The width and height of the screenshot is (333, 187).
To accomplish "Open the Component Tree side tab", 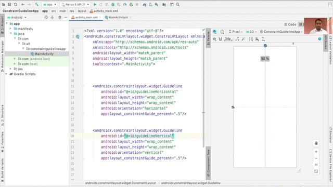I will (x=208, y=163).
